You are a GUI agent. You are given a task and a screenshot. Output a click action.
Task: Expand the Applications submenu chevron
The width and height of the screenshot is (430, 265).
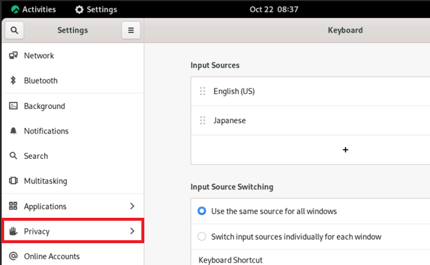pyautogui.click(x=132, y=207)
